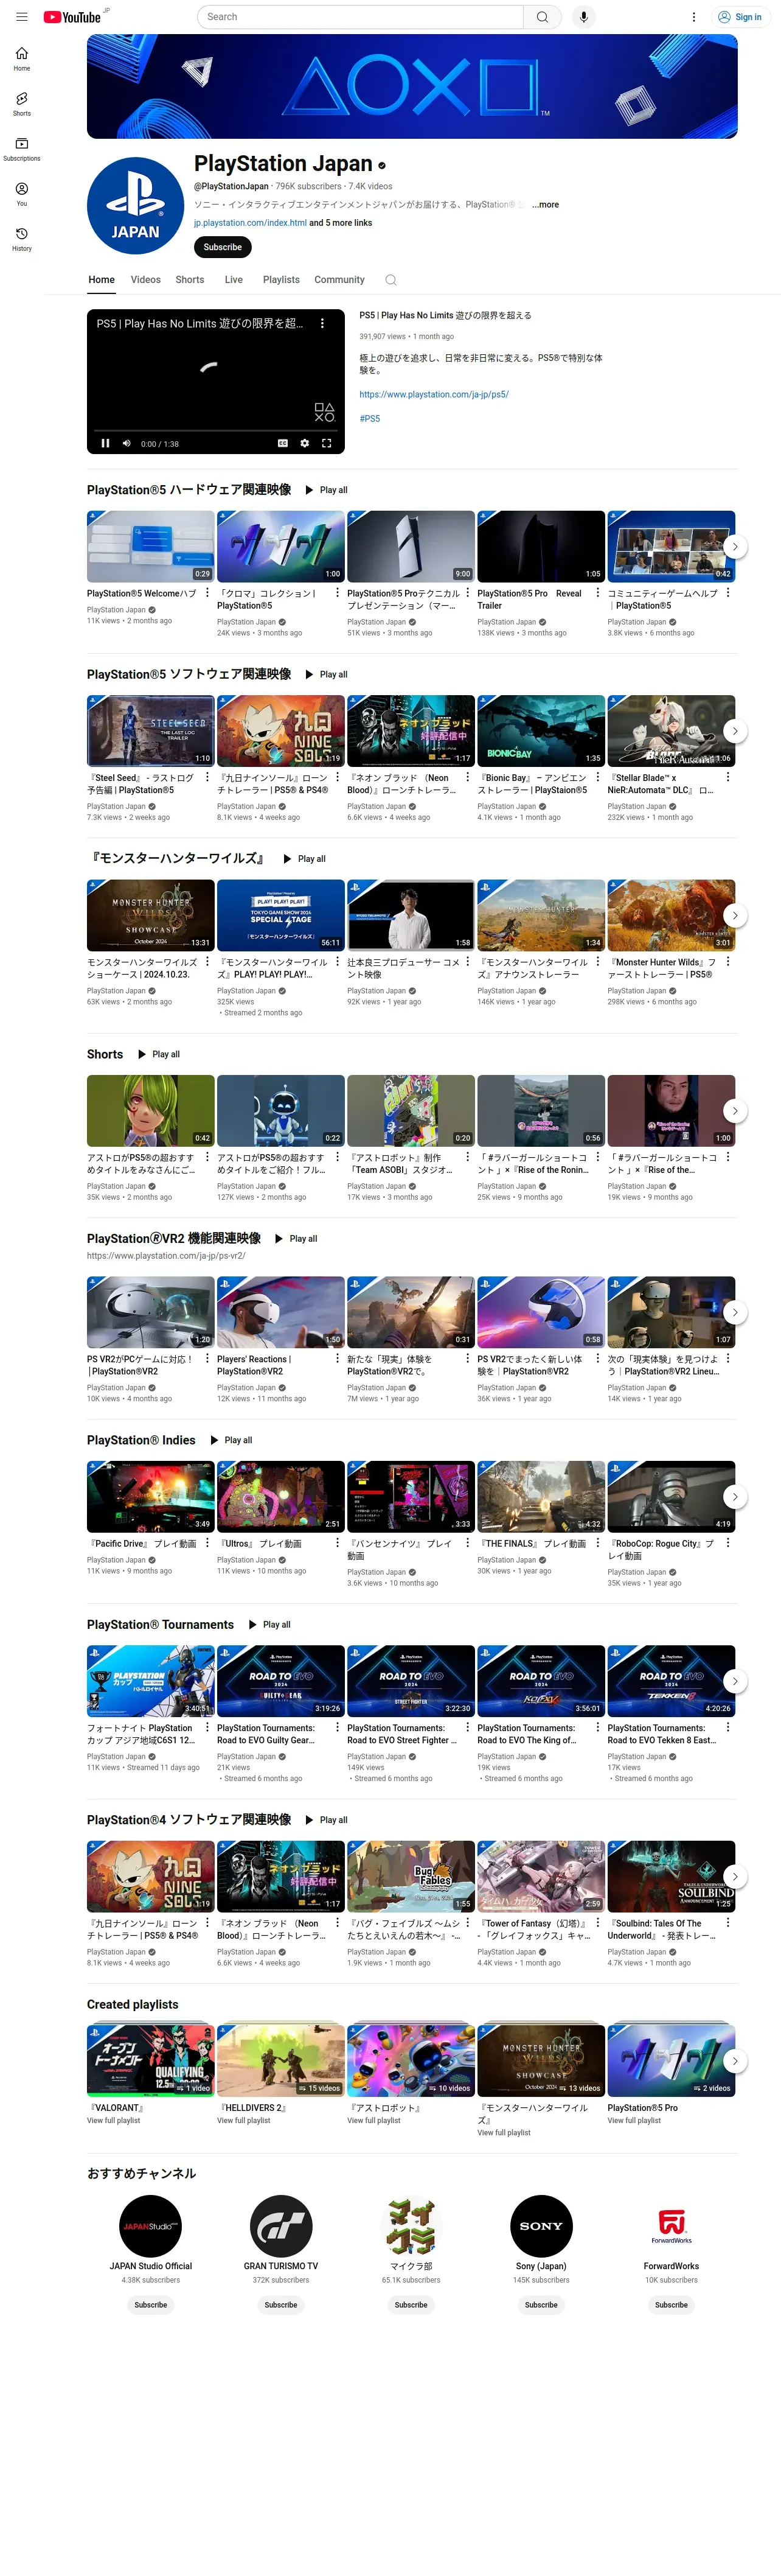781x2576 pixels.
Task: Open the hamburger guide menu
Action: [x=21, y=17]
